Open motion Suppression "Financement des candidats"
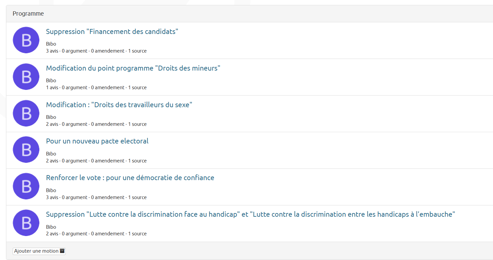Screen dimensions: 493x260 click(112, 32)
